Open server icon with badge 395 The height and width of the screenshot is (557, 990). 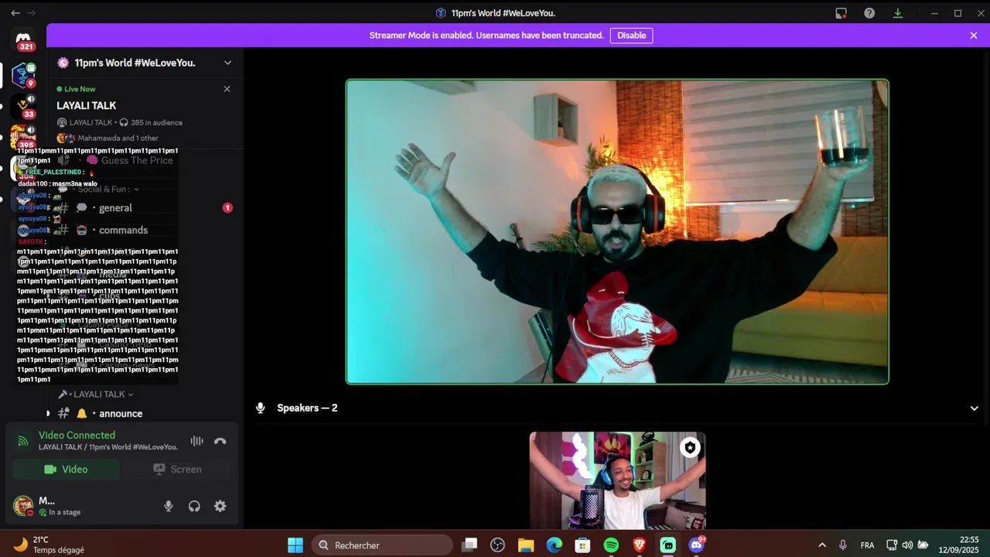pos(23,137)
